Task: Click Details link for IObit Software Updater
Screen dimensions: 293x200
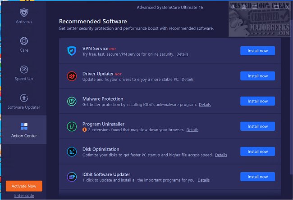Action: click(203, 180)
